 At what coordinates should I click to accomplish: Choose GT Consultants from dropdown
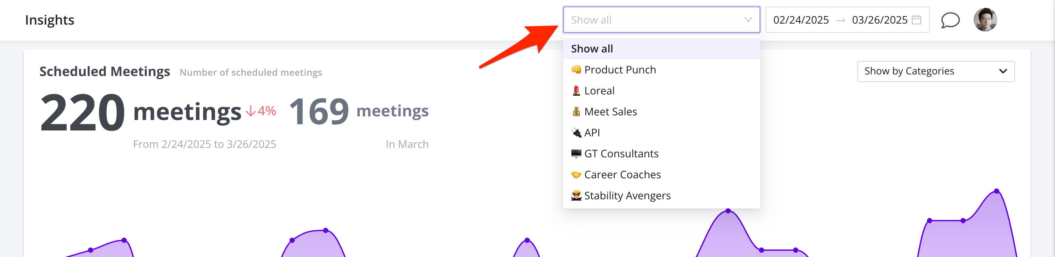point(621,153)
